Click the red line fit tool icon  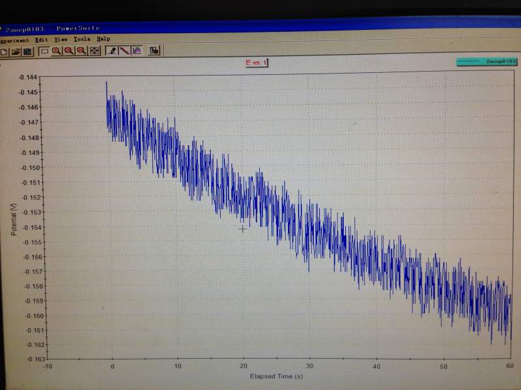(x=124, y=51)
